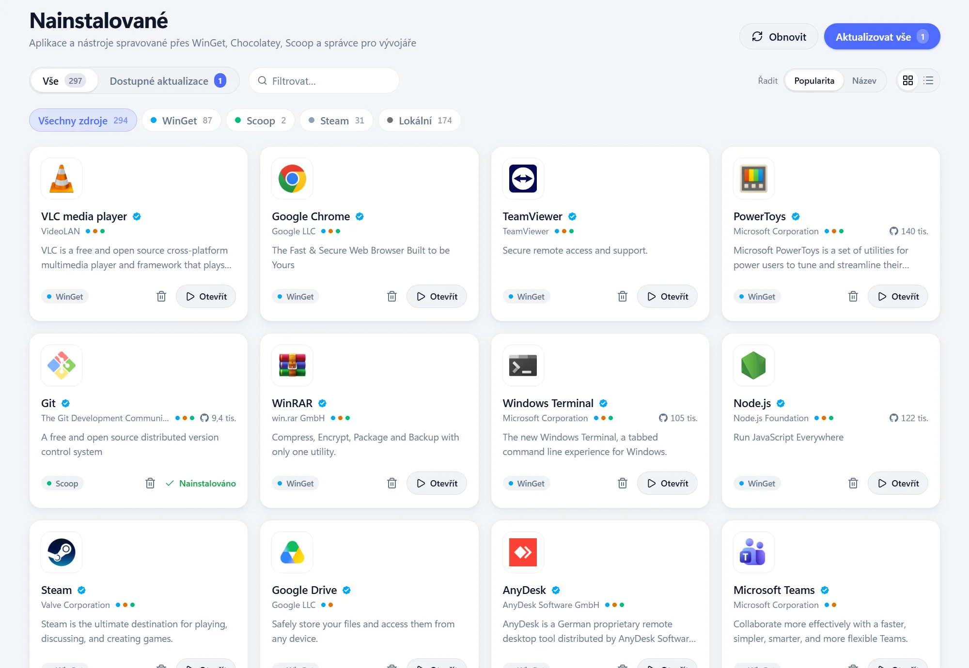This screenshot has width=969, height=668.
Task: Open PowerToys with Otevřít button
Action: [898, 296]
